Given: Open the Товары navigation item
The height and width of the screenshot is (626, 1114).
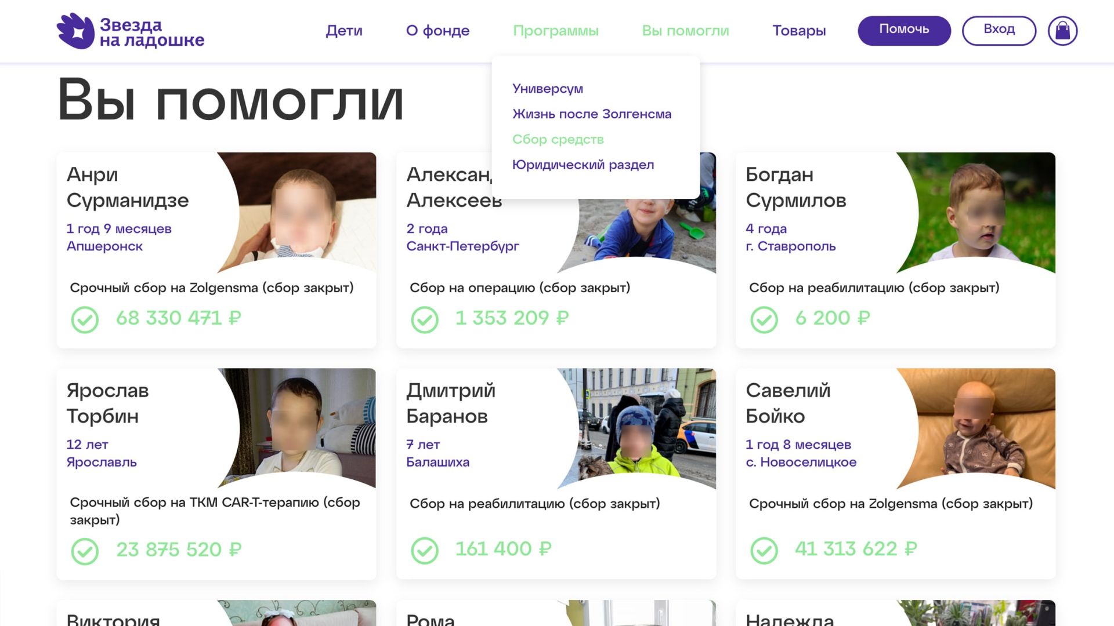Looking at the screenshot, I should [798, 31].
